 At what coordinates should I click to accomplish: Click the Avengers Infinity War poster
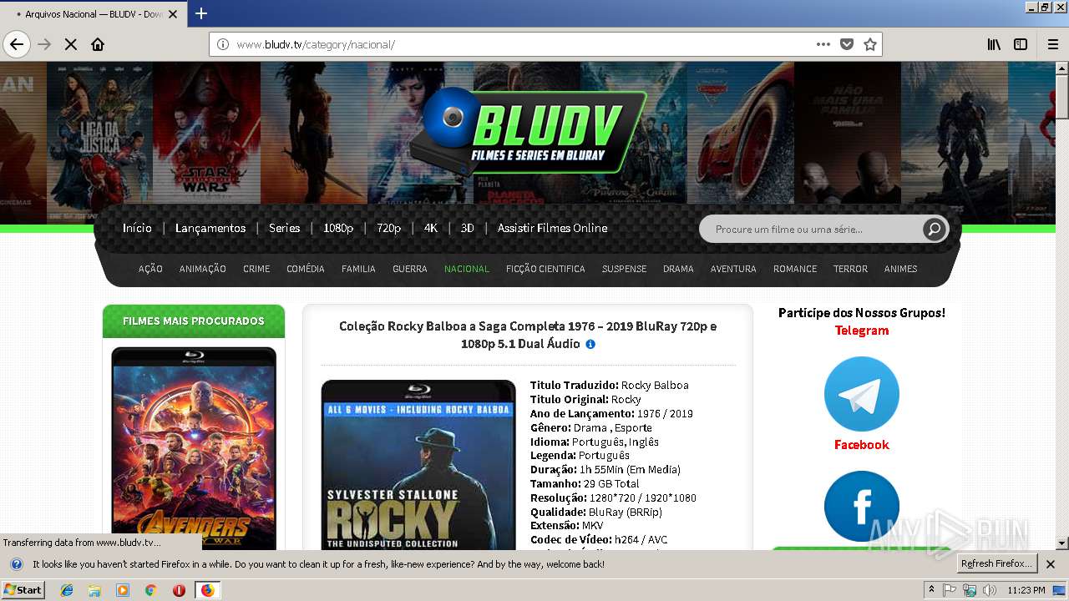(x=194, y=447)
